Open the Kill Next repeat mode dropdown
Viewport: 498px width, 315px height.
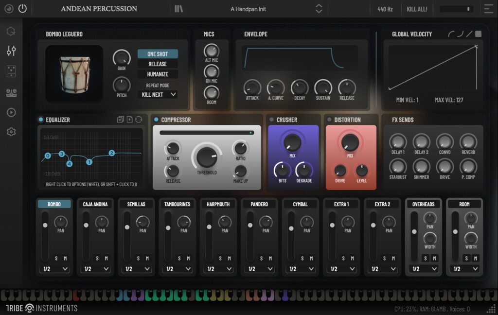tap(158, 95)
